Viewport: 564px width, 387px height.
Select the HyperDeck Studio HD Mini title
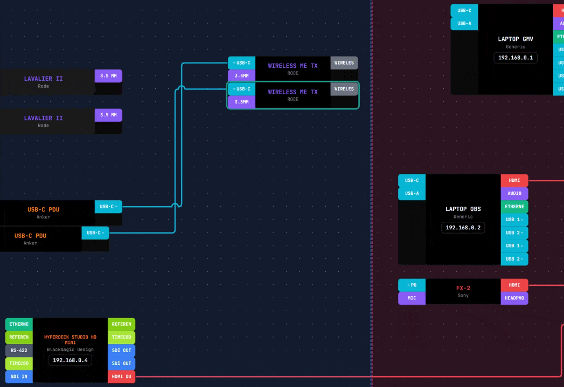point(70,340)
